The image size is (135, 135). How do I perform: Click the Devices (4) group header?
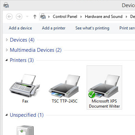pos(22,40)
